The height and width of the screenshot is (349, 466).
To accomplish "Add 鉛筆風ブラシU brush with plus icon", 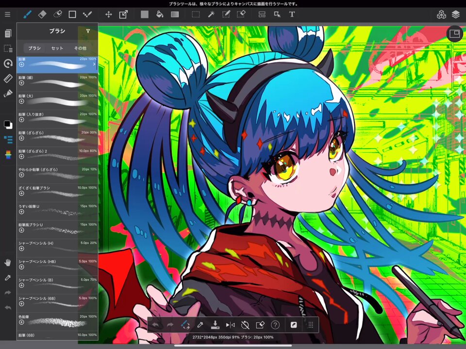I will click(x=21, y=230).
